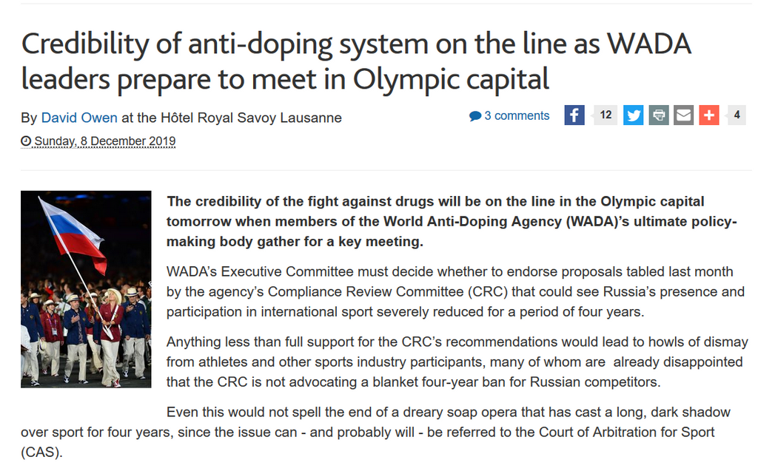Click the paragraph starting "WADA's Executive Committee"

click(455, 292)
